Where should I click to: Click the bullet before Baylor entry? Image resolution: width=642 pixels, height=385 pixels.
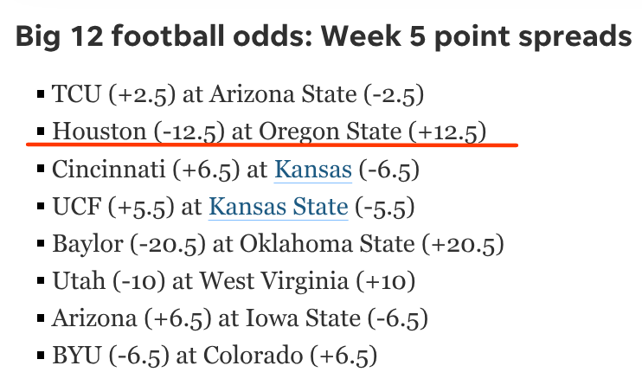point(40,243)
